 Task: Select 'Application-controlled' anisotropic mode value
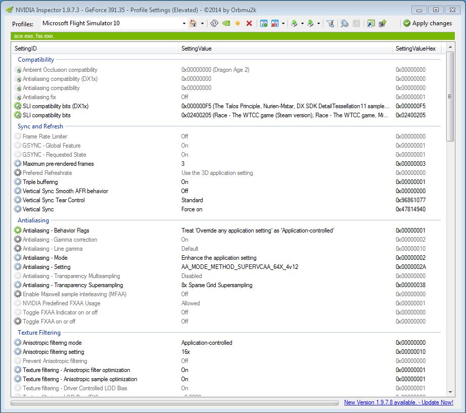point(207,343)
